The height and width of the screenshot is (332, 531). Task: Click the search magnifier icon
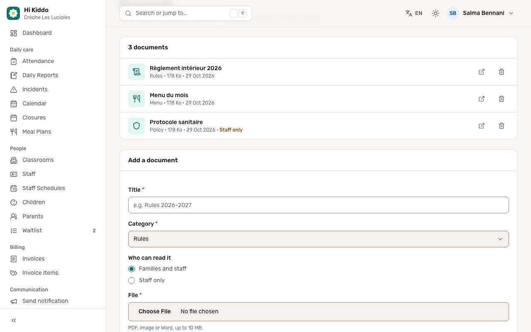tap(128, 13)
